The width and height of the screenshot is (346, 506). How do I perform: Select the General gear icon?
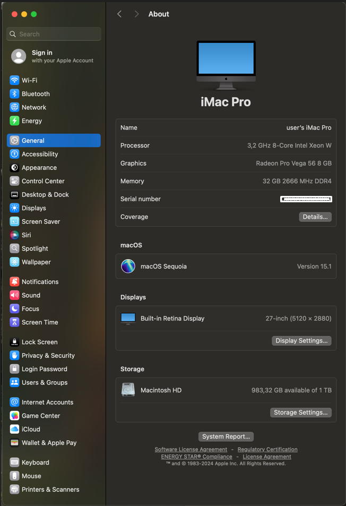point(14,140)
